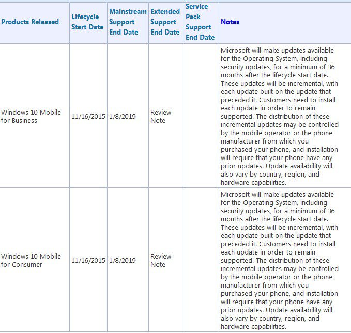This screenshot has width=351, height=333.
Task: Click 'Microsoft will make updates' in Consumer notes
Action: coord(262,194)
